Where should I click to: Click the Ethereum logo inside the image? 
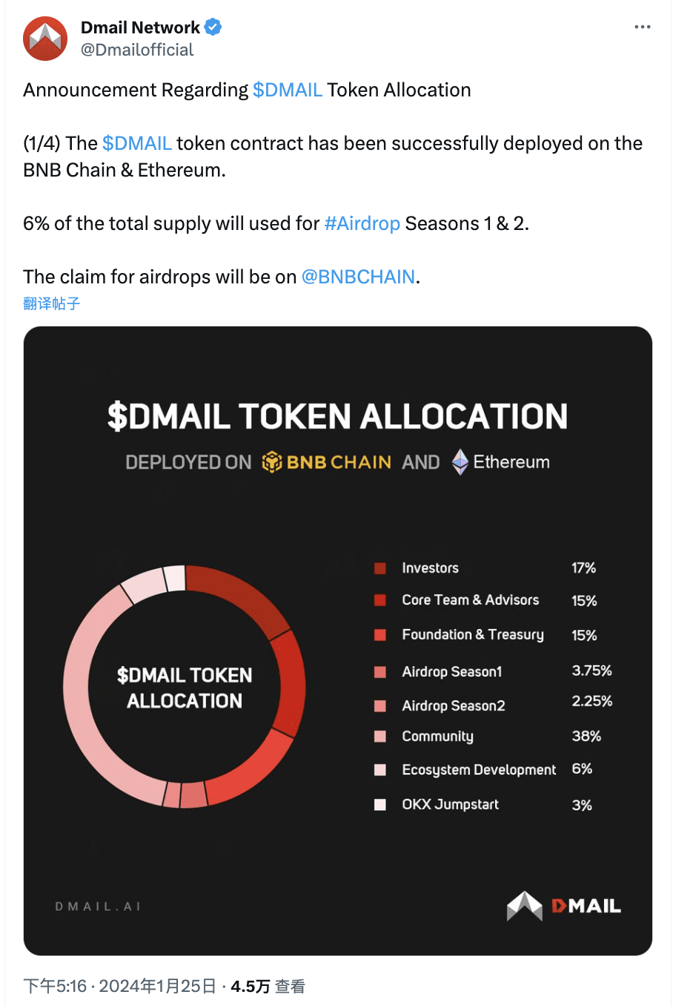click(459, 461)
